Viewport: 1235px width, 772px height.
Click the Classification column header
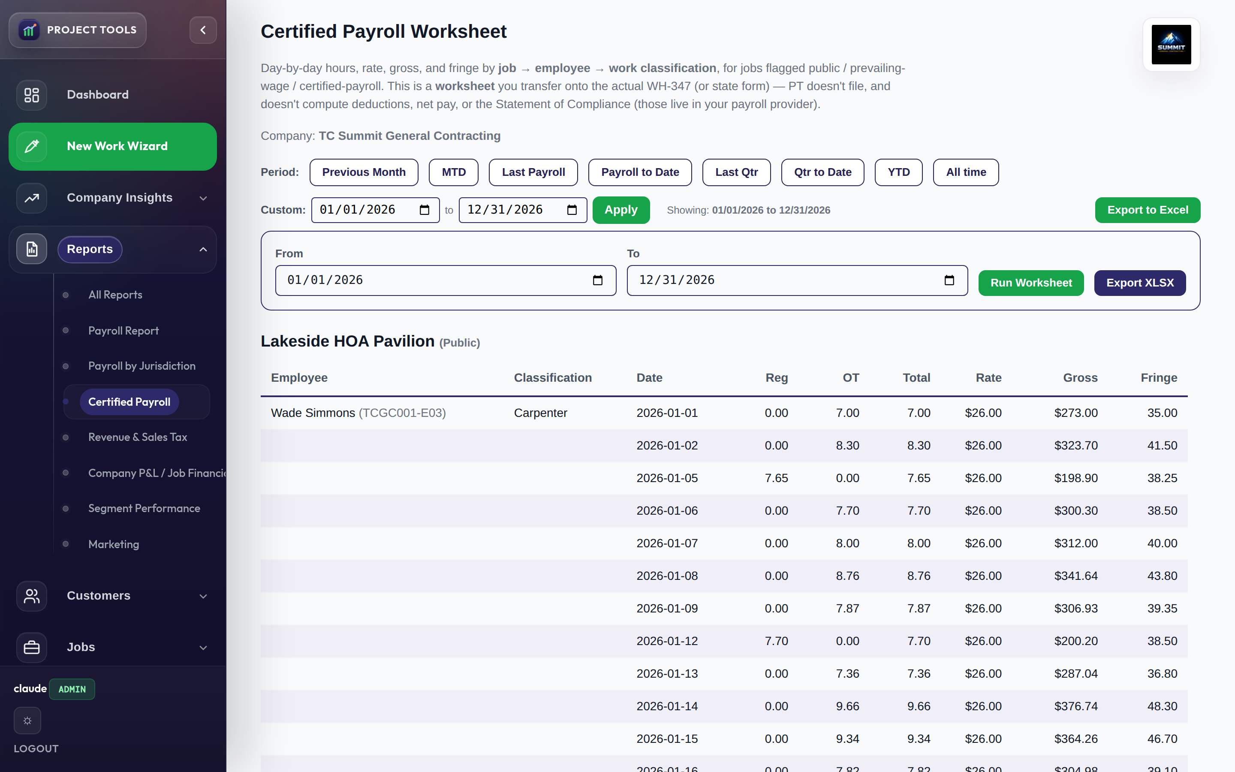point(553,378)
